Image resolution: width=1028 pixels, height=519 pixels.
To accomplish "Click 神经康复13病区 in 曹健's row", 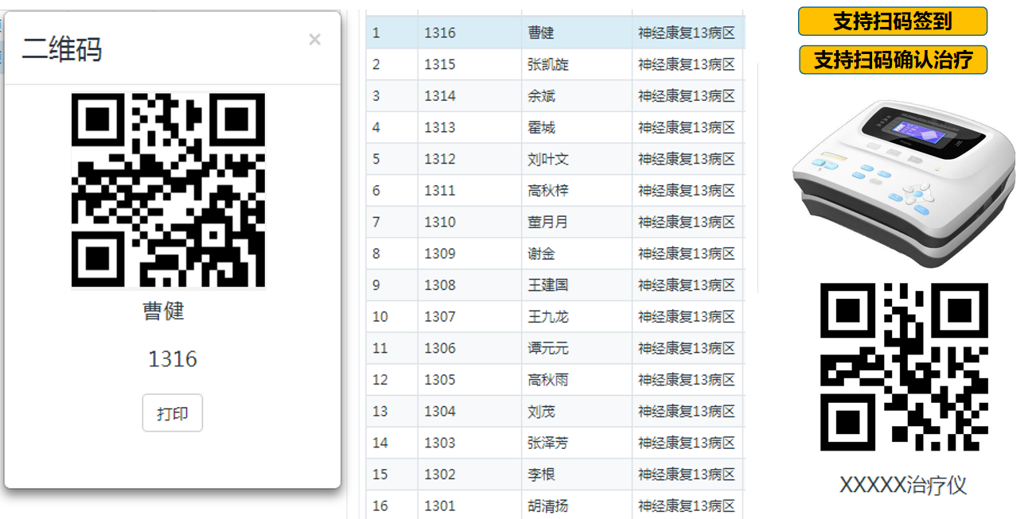I will pos(687,33).
